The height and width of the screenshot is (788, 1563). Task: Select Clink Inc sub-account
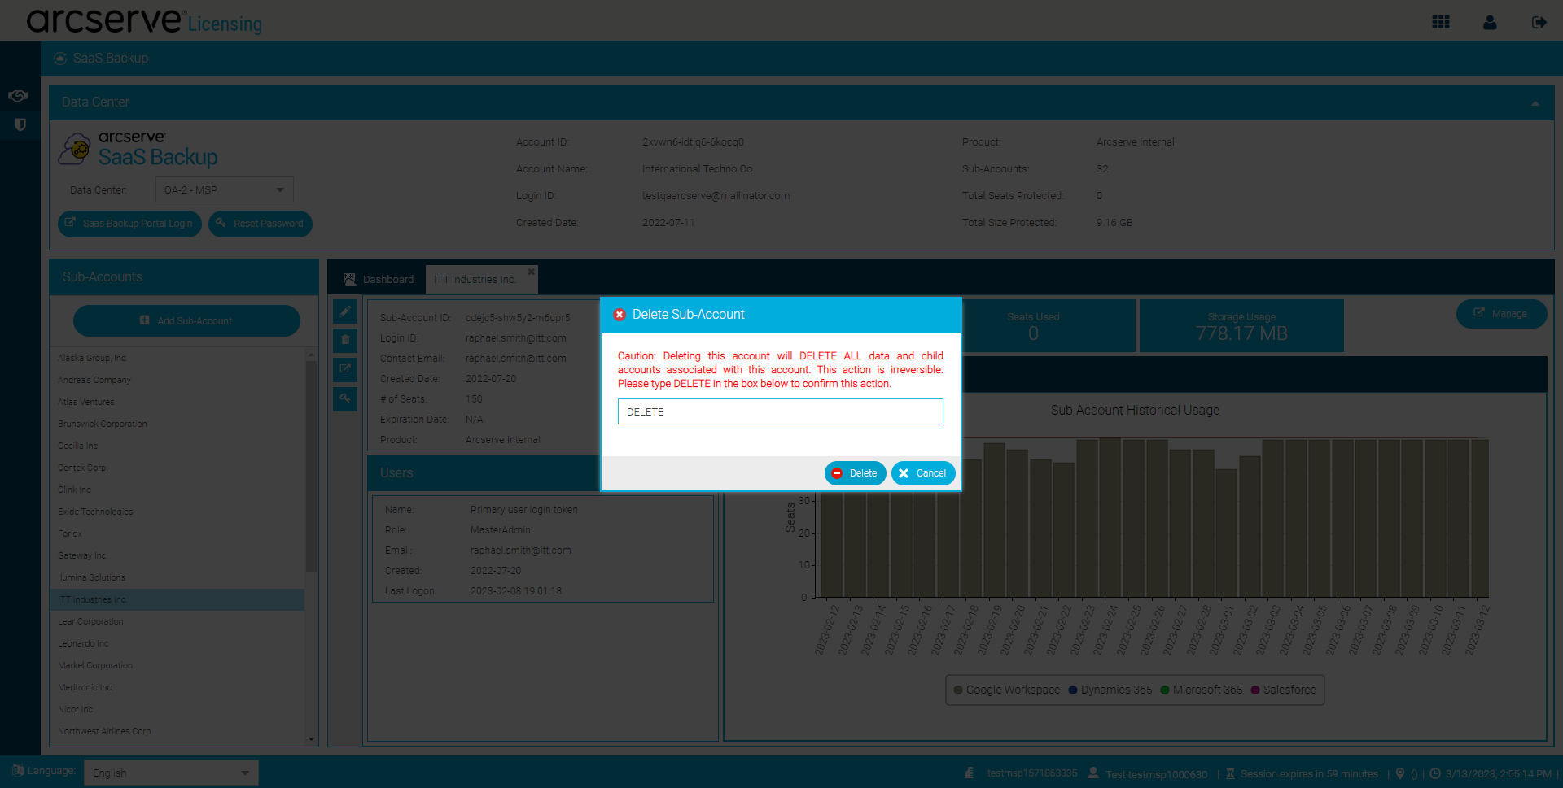pos(177,490)
